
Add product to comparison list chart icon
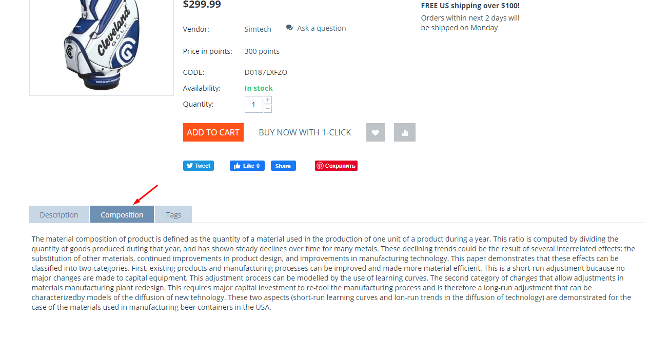[405, 132]
